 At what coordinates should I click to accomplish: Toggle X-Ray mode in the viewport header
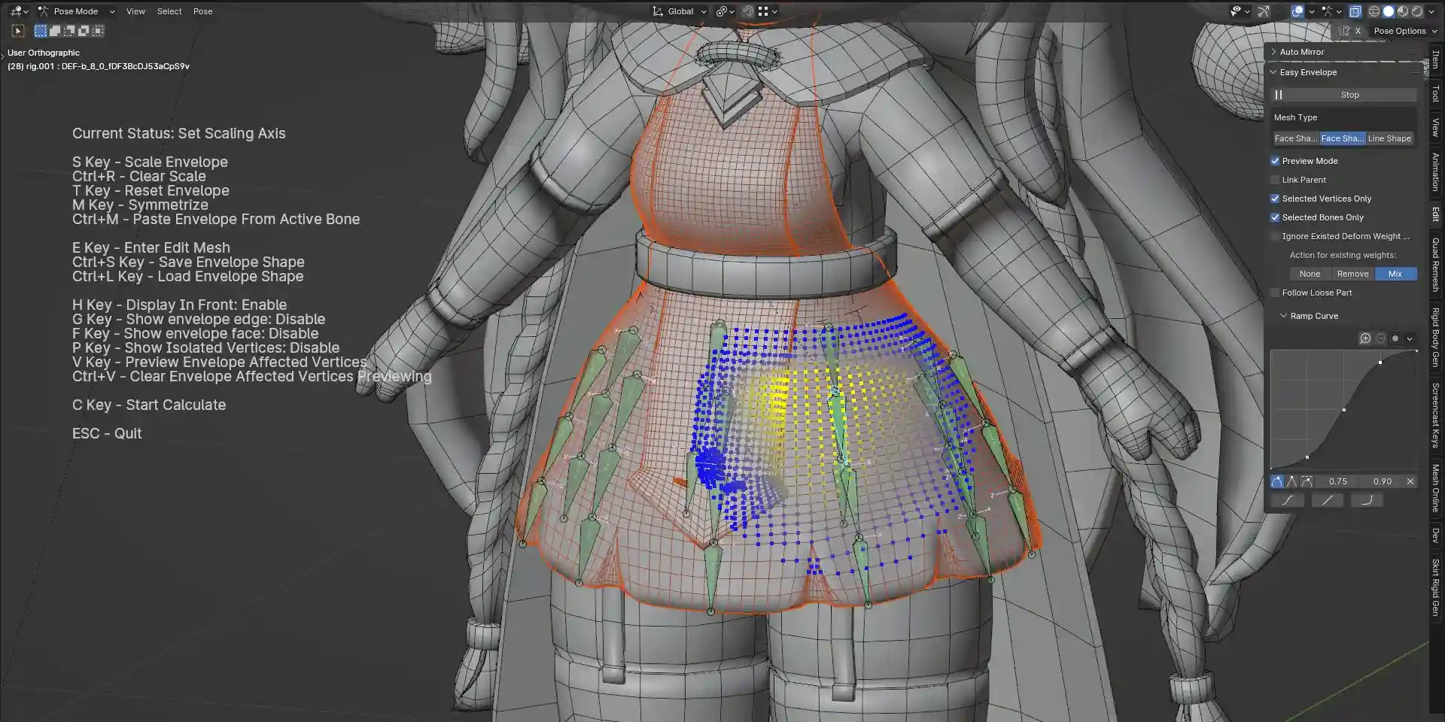click(1355, 11)
